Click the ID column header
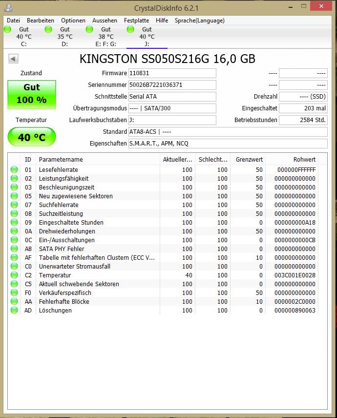The width and height of the screenshot is (337, 418). coord(28,159)
